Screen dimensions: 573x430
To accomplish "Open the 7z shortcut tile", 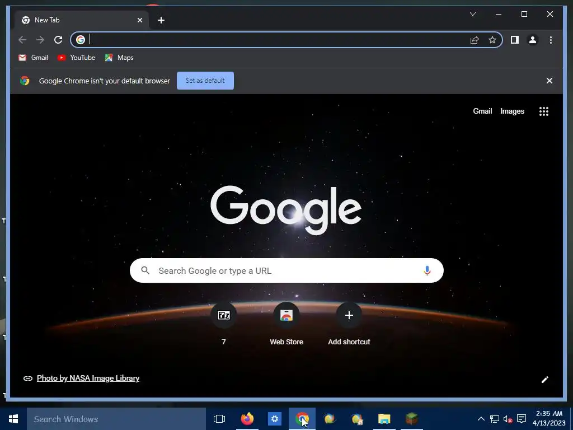I will click(224, 323).
